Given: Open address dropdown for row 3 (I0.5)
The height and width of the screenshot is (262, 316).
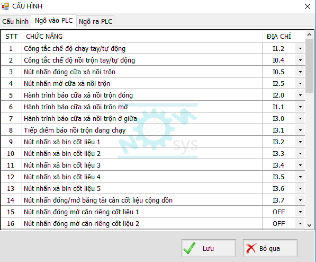Looking at the screenshot, I should click(x=300, y=72).
